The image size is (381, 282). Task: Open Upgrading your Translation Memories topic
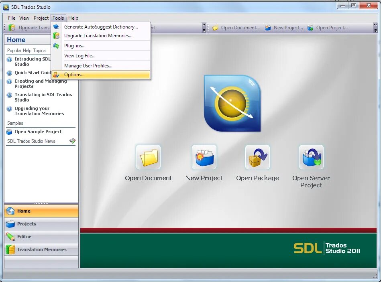click(39, 111)
